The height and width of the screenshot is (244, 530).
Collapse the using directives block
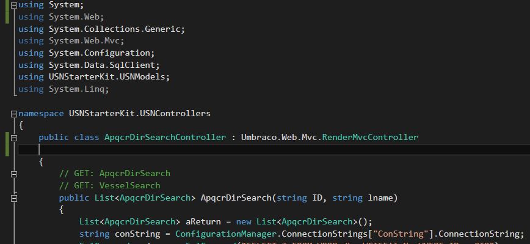tap(14, 6)
